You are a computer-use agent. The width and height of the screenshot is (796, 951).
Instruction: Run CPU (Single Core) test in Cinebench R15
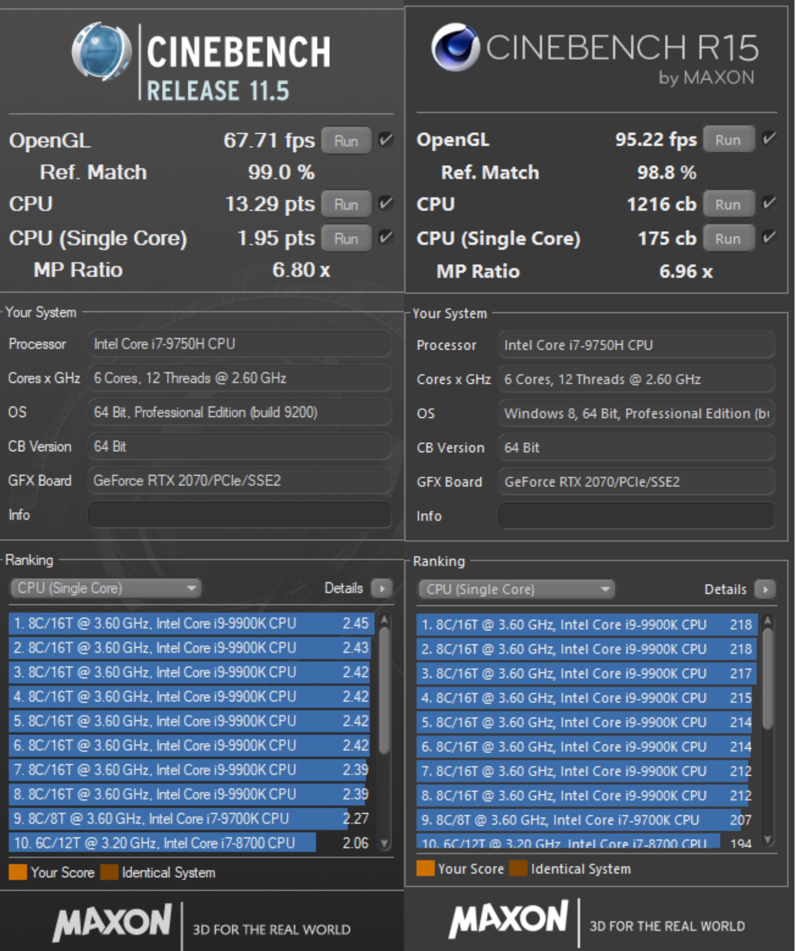click(728, 239)
